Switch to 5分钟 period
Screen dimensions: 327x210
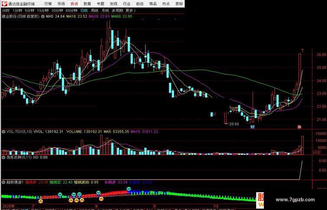point(29,10)
